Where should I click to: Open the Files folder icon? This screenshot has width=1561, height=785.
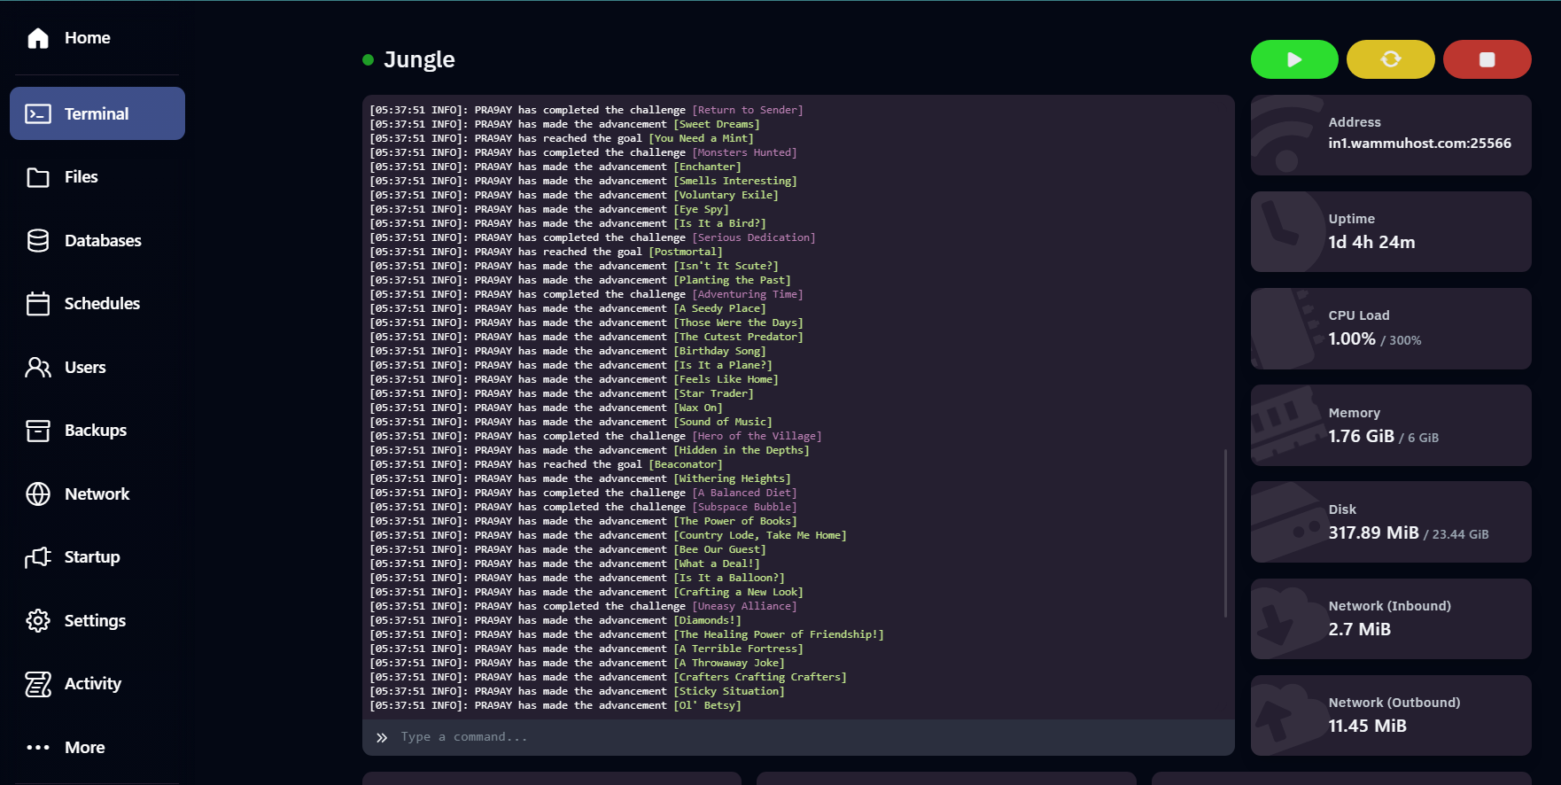click(38, 177)
